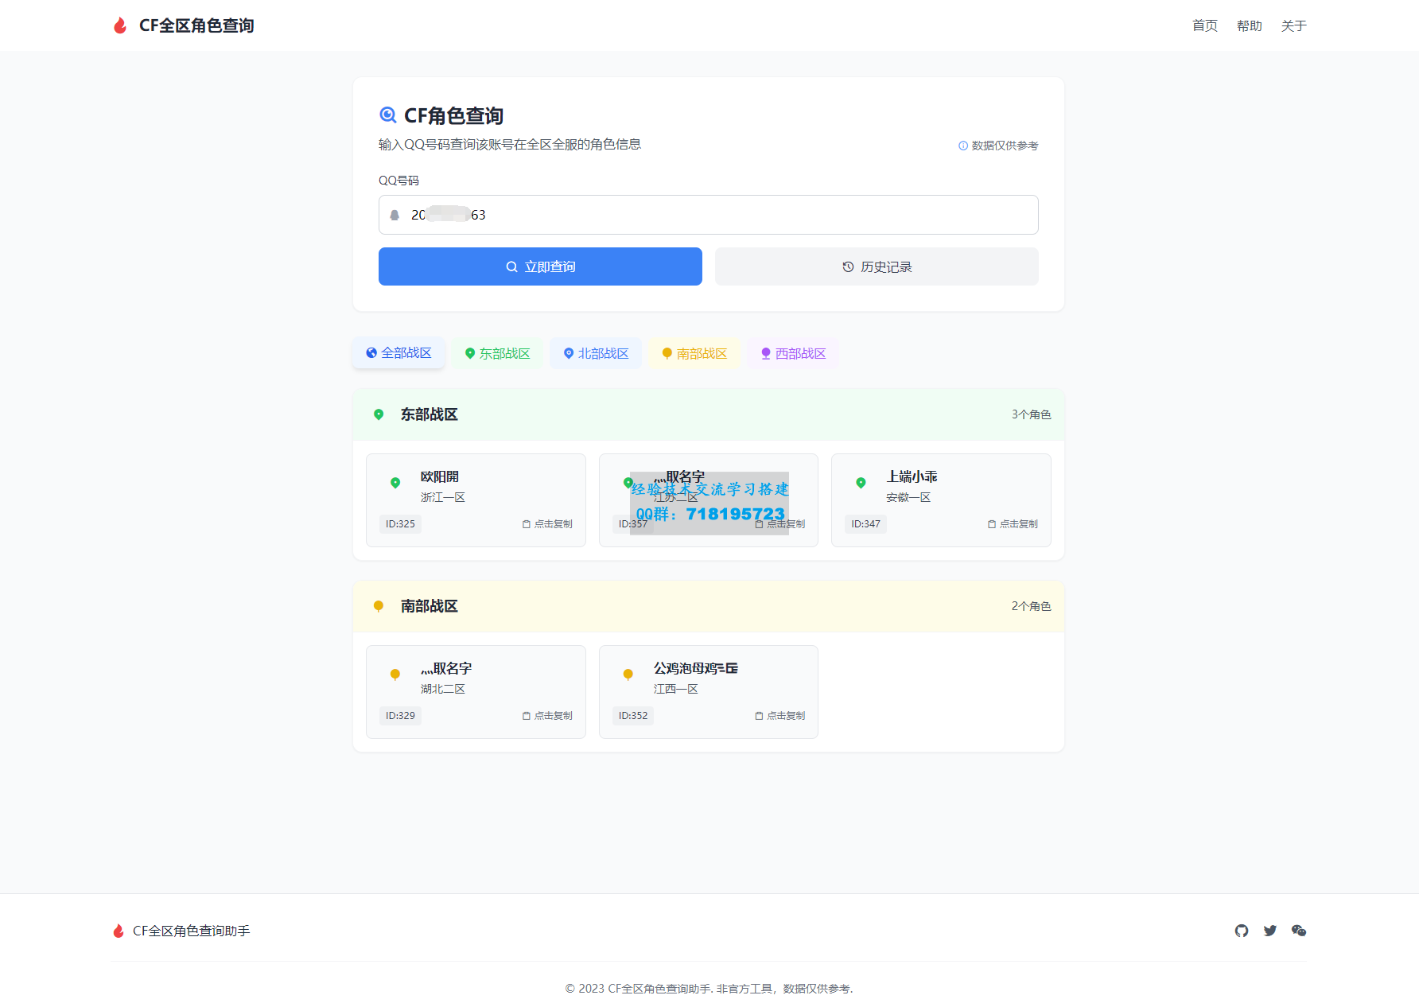This screenshot has width=1419, height=1007.
Task: Click the marker icon on 江西一区 card
Action: (x=628, y=675)
